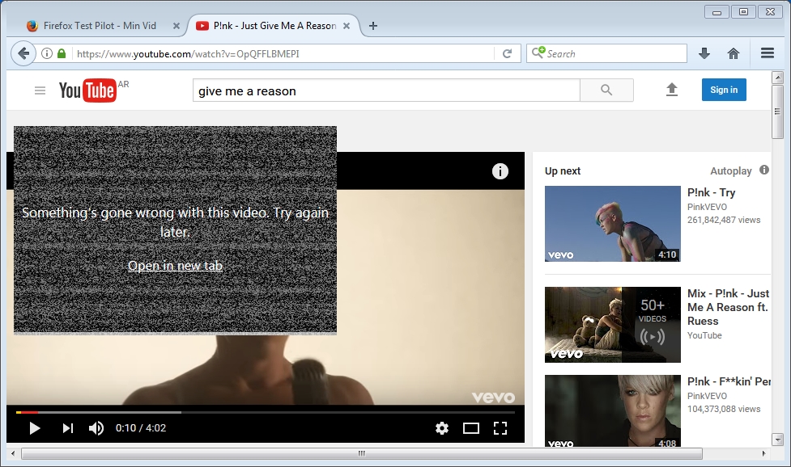Click the Firefox Search box

click(606, 53)
